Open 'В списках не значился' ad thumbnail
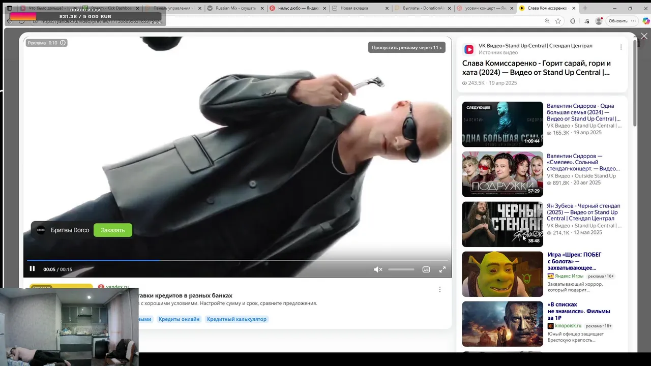The image size is (651, 366). coord(502,324)
